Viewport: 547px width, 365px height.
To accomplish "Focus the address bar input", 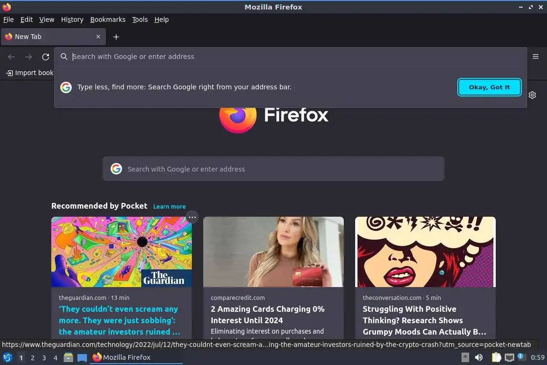I will [x=290, y=57].
